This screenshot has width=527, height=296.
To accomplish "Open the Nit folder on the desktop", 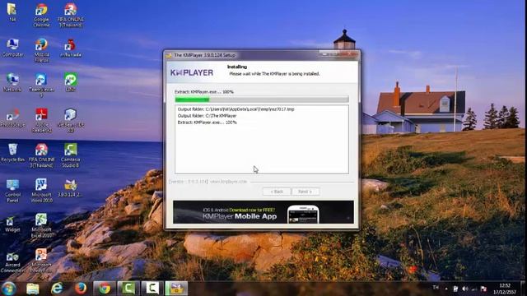I will 12,13.
